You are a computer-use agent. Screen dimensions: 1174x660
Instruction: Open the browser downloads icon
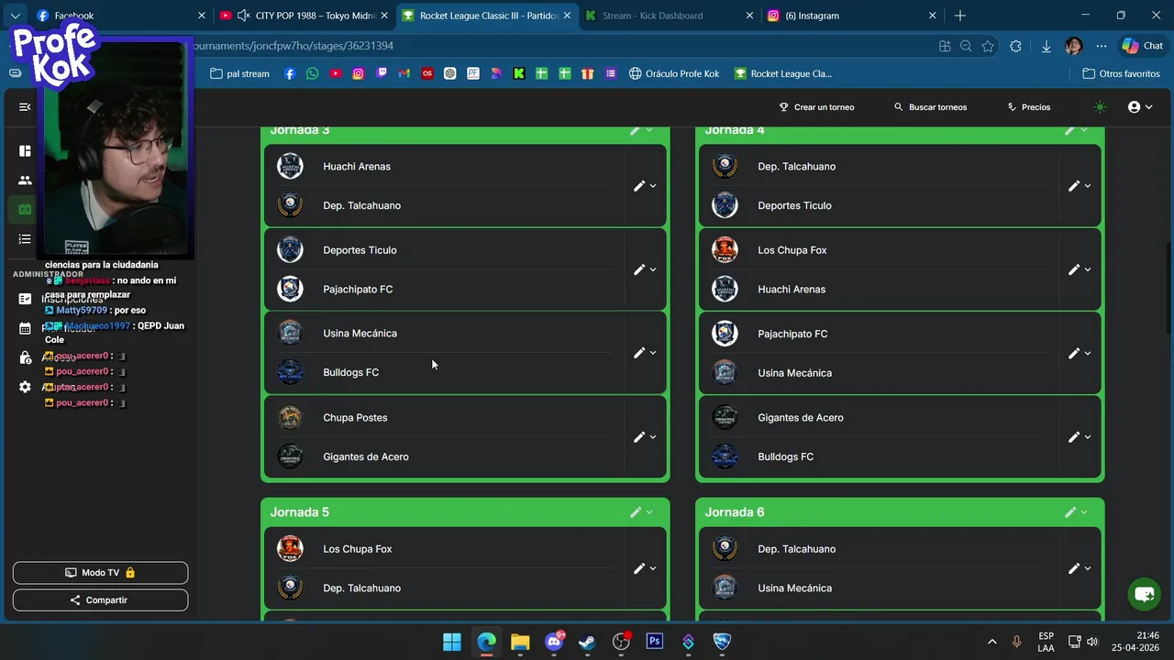pos(1047,46)
